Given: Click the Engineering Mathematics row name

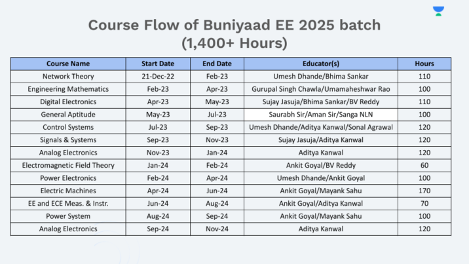Looking at the screenshot, I should [x=68, y=89].
